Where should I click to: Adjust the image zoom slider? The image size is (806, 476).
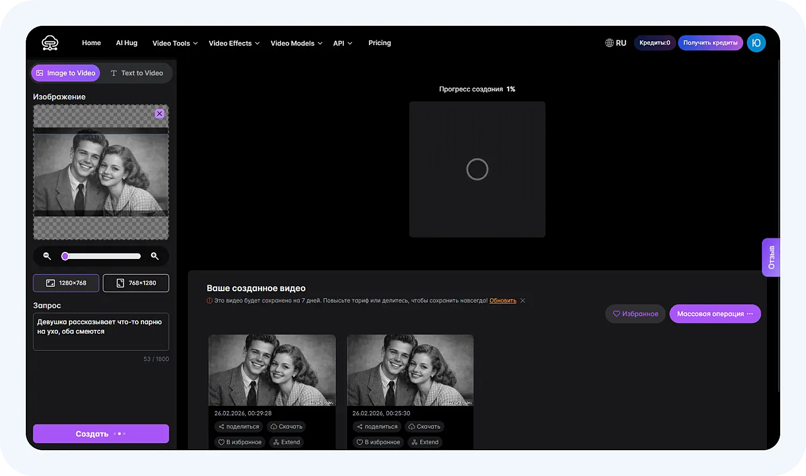tap(64, 256)
